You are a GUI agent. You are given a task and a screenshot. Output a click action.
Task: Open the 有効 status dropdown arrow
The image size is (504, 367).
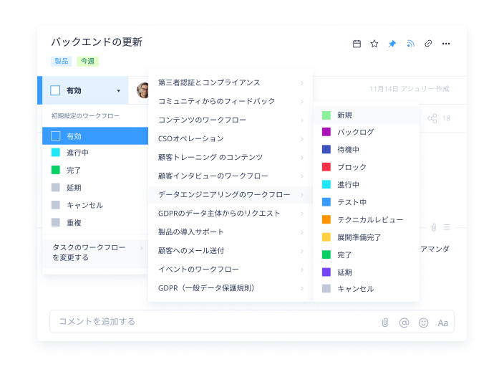pyautogui.click(x=119, y=91)
